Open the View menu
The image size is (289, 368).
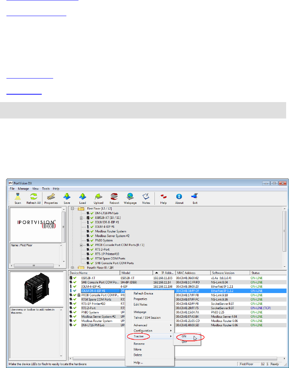tap(36, 189)
